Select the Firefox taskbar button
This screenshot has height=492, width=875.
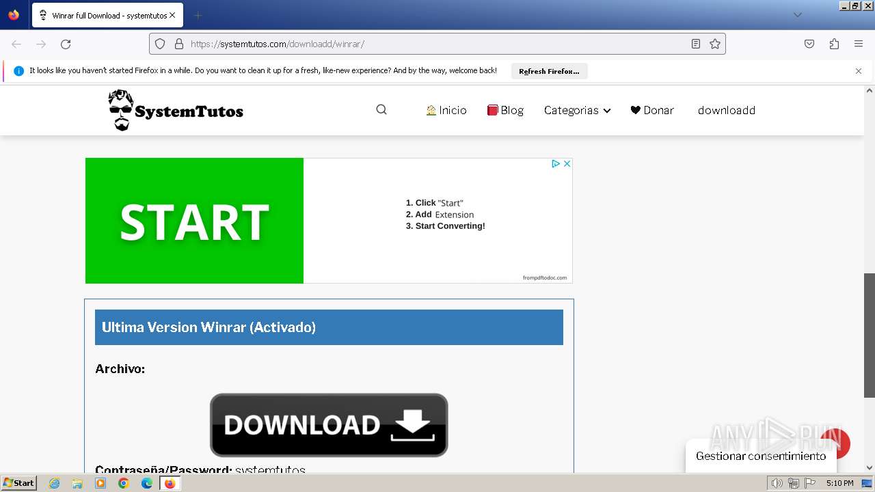point(170,483)
